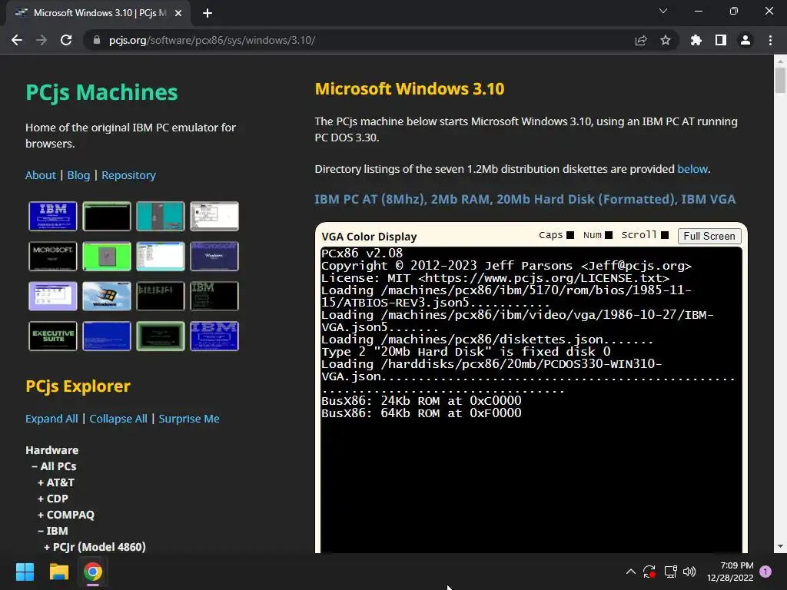Open the notification center badge
The height and width of the screenshot is (590, 787).
(765, 572)
